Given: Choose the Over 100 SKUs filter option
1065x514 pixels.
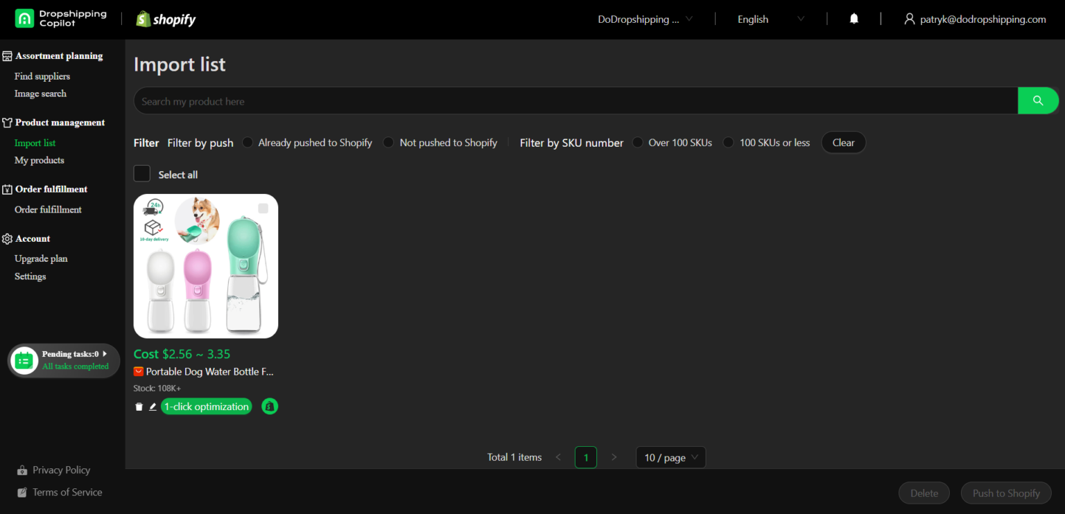Looking at the screenshot, I should [x=637, y=142].
